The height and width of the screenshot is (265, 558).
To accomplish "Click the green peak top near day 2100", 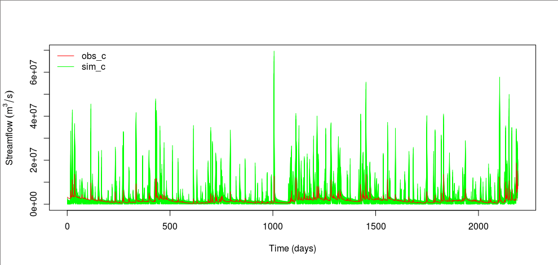I will click(x=499, y=78).
